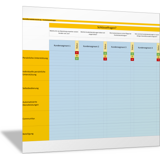Click red status icon under Kundensegment 2
The height and width of the screenshot is (160, 160).
[x=105, y=59]
